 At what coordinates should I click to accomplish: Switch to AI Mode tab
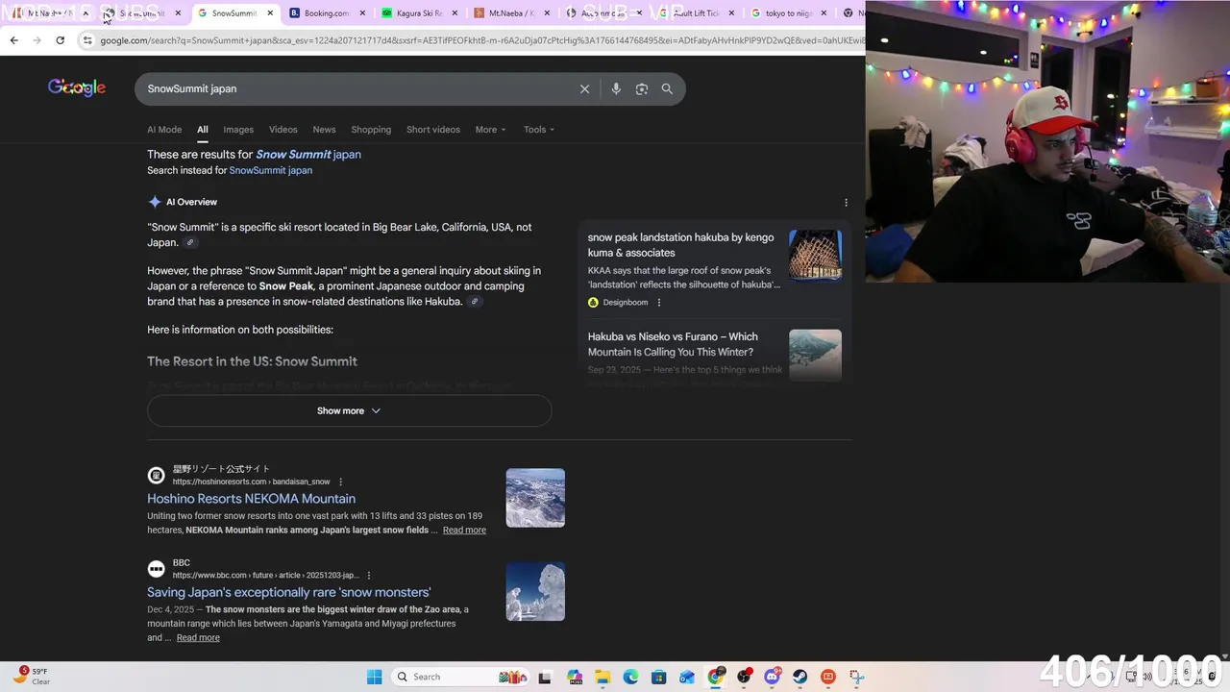[164, 130]
